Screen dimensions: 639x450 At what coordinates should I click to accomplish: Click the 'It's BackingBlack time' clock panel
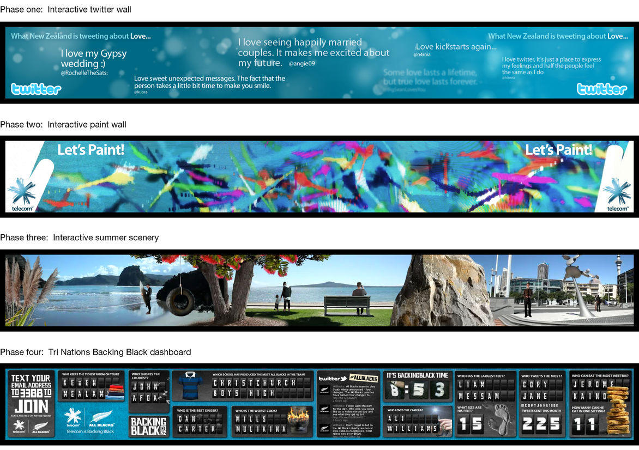417,386
